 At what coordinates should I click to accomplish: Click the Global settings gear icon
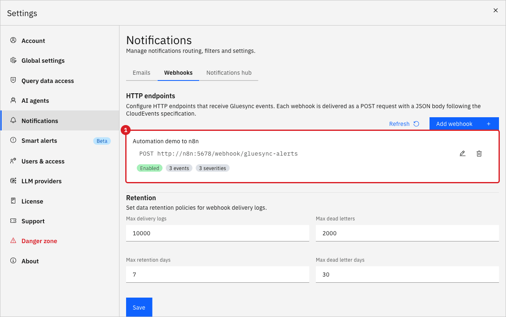tap(13, 60)
